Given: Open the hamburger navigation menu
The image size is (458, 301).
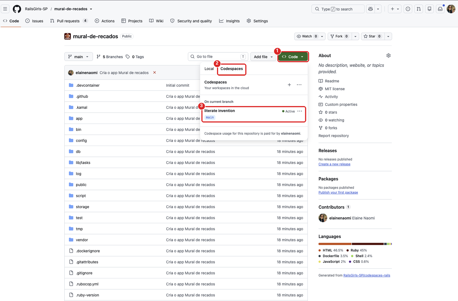Looking at the screenshot, I should pos(5,9).
